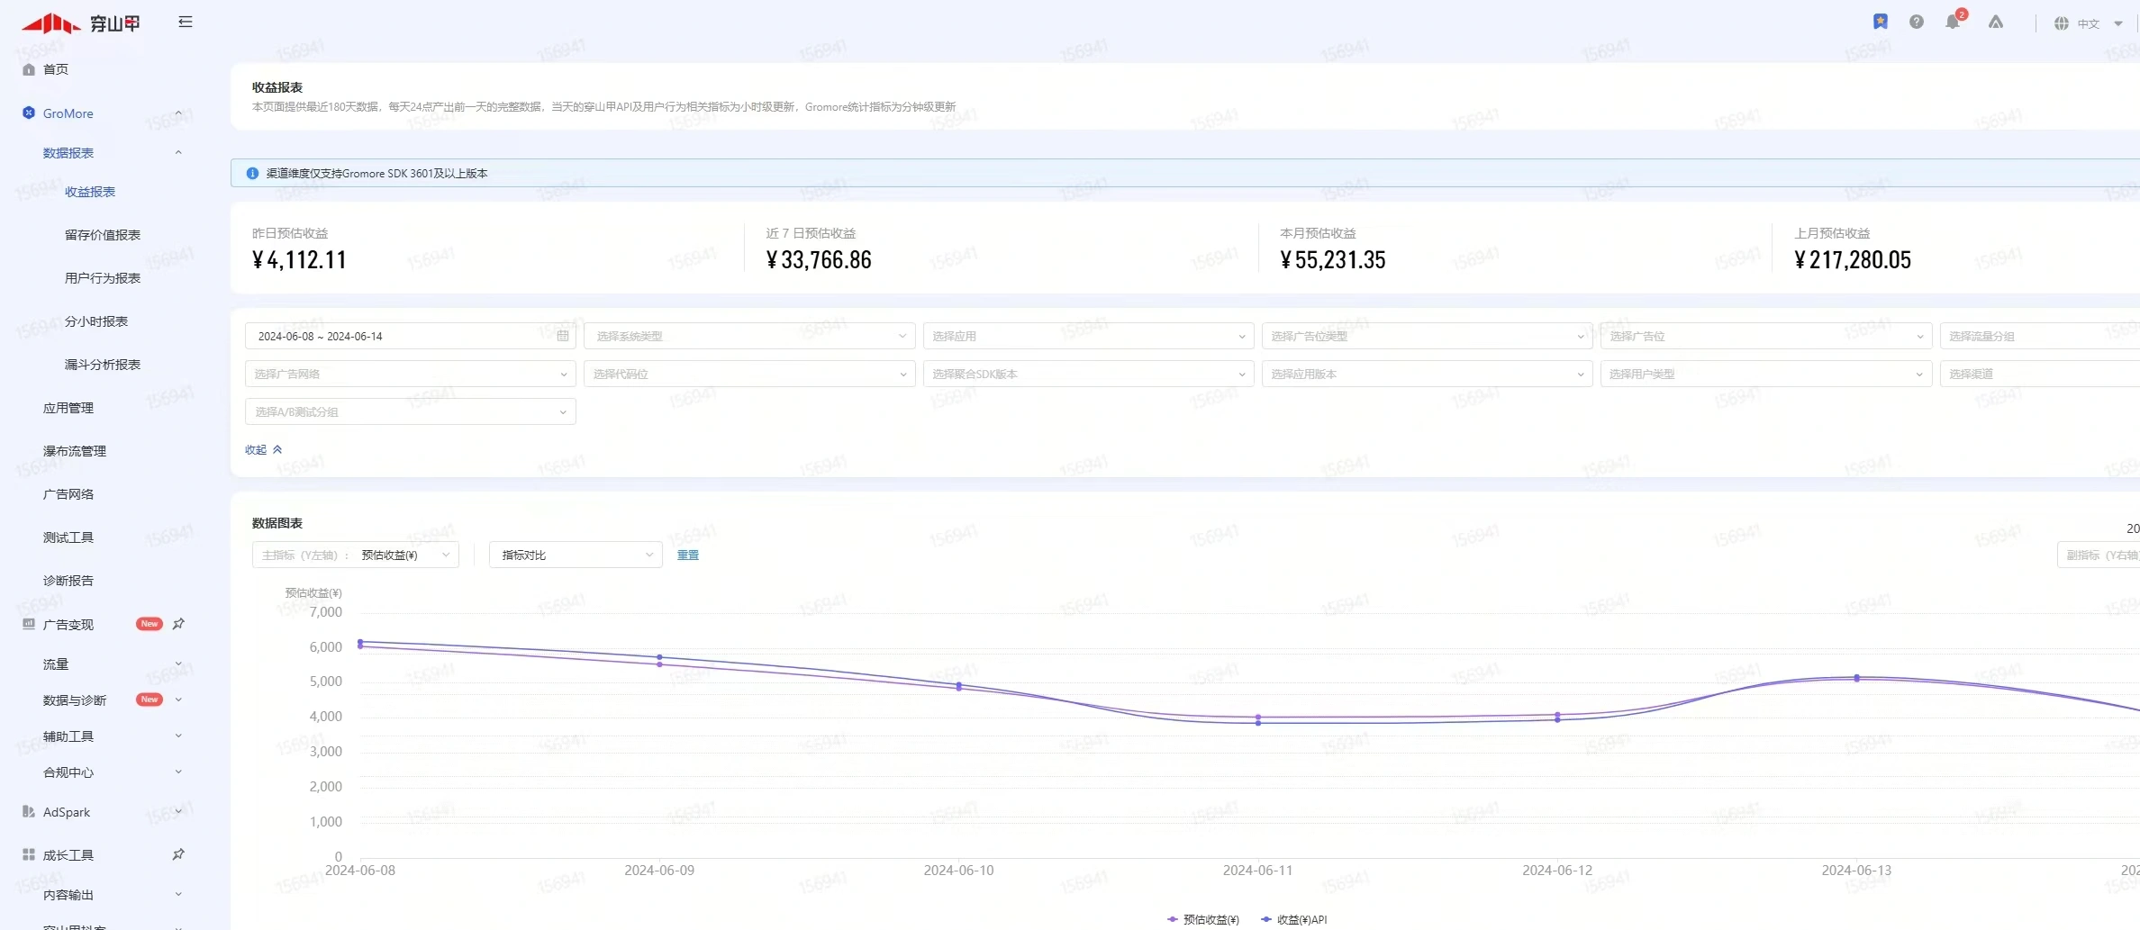
Task: Open the 选择广告位 dropdown
Action: tap(1766, 336)
